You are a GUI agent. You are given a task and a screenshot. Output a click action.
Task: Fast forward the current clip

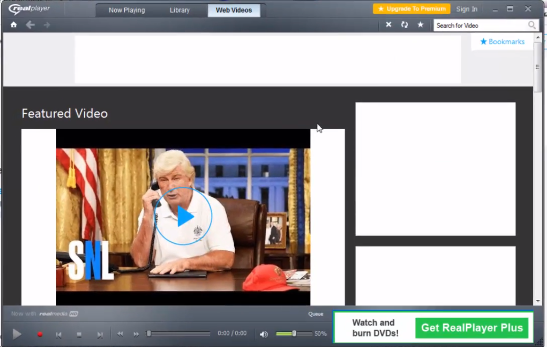tap(136, 334)
